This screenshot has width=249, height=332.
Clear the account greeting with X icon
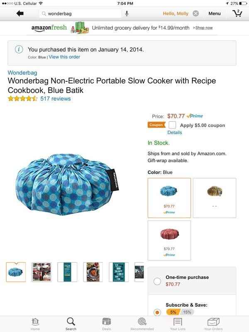[196, 14]
